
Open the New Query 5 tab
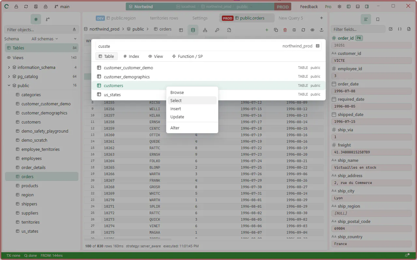pos(291,18)
